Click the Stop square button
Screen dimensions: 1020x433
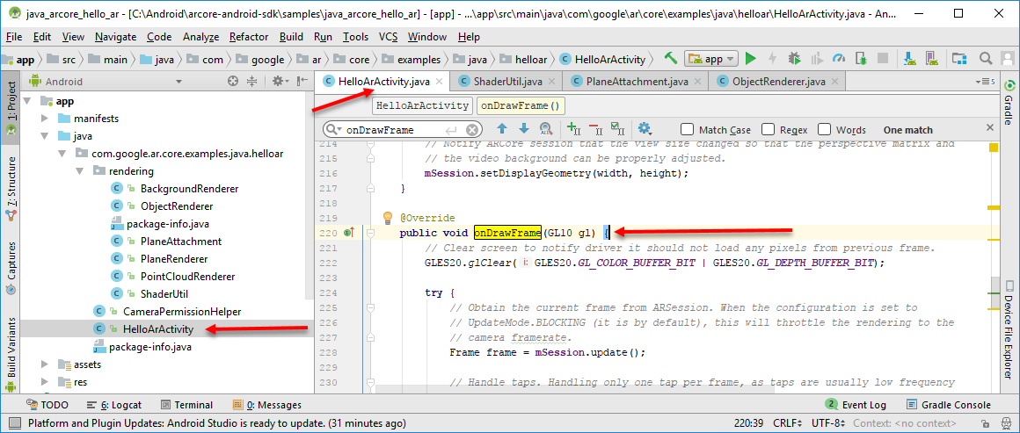pyautogui.click(x=883, y=59)
